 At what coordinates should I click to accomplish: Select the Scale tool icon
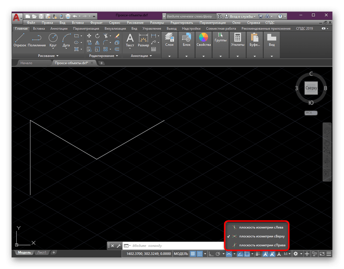click(x=97, y=49)
